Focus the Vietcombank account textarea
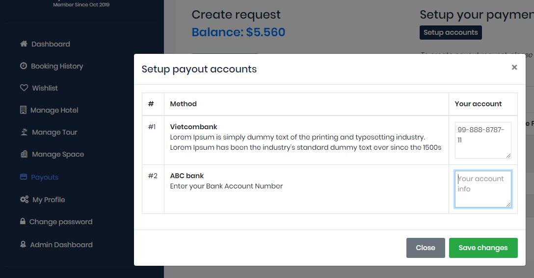Image resolution: width=534 pixels, height=278 pixels. pos(483,140)
